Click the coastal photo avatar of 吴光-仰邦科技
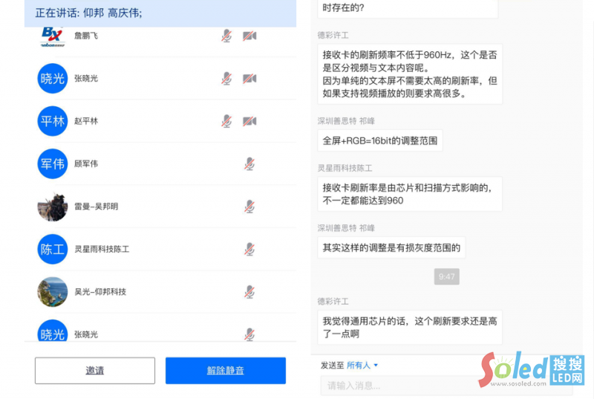Screen dimensions: 594x399 [x=53, y=292]
